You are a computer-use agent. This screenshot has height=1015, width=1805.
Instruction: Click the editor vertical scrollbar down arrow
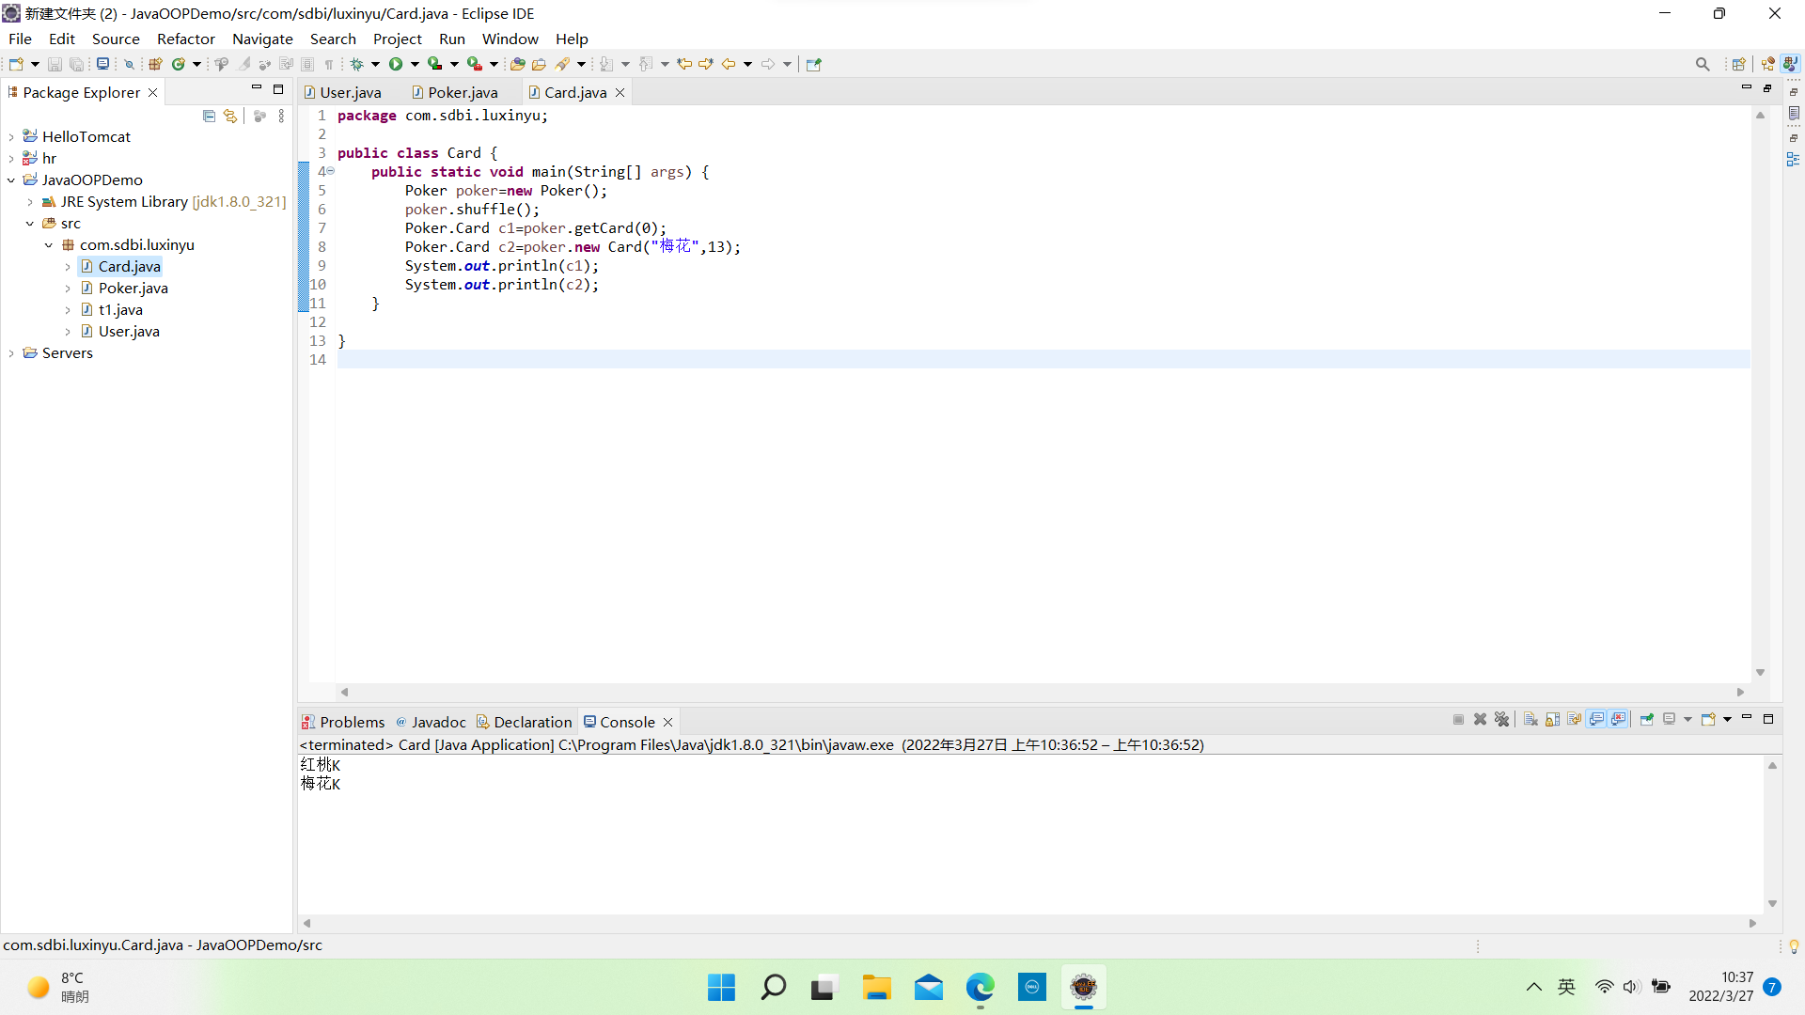(x=1760, y=673)
